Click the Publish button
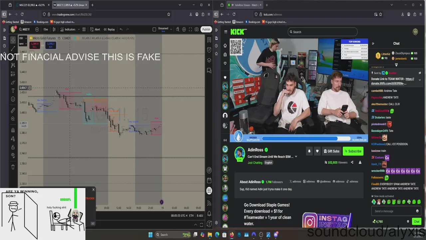Screen dimensions: 426x240 point(206,29)
